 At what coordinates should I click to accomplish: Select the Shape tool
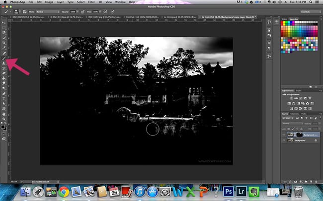(3, 109)
